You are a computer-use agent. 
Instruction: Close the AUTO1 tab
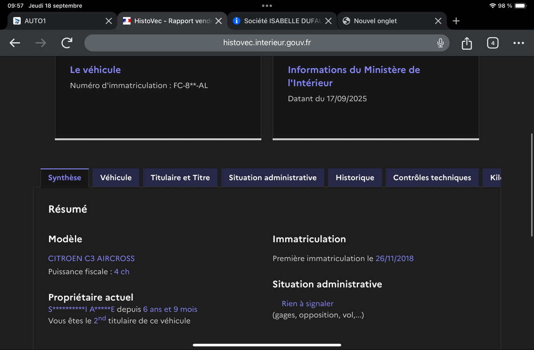point(109,21)
